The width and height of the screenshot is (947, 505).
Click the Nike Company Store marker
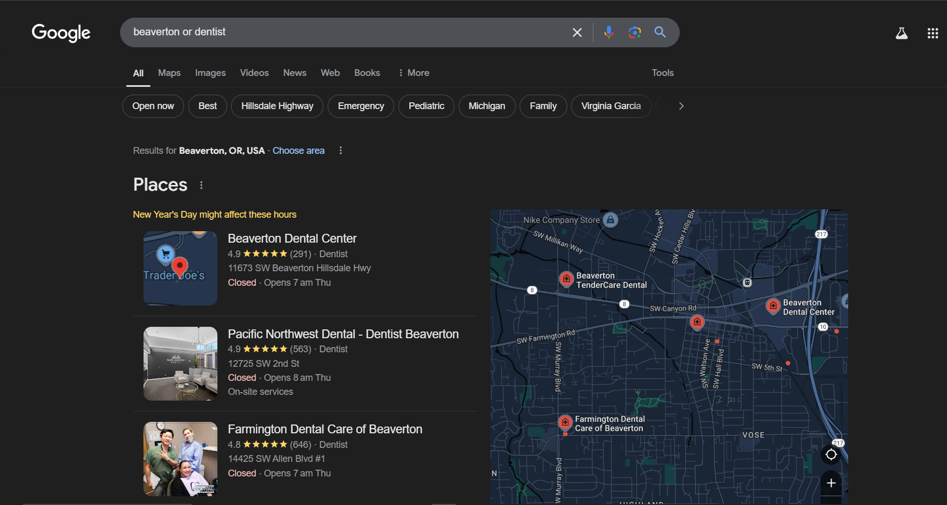pos(611,220)
